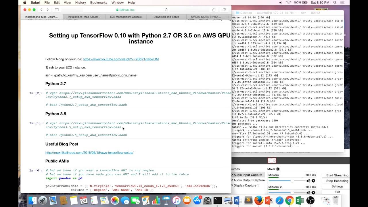Select Display Capture 1 source in OBS
This screenshot has height=207, width=368.
(x=245, y=185)
